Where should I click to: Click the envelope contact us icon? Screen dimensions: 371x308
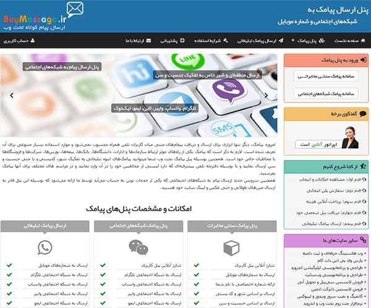click(x=148, y=41)
